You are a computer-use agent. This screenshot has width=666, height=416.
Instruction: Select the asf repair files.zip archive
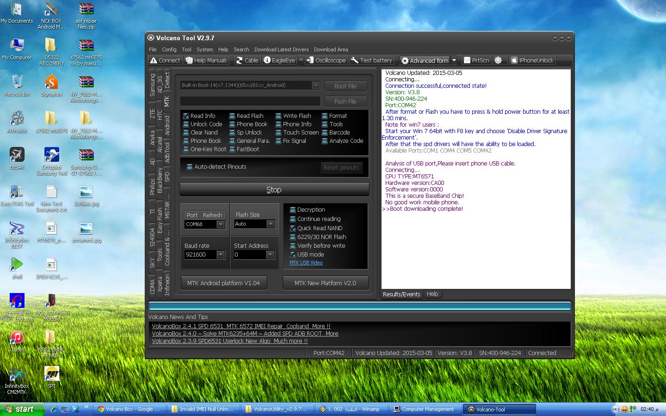coord(86,16)
